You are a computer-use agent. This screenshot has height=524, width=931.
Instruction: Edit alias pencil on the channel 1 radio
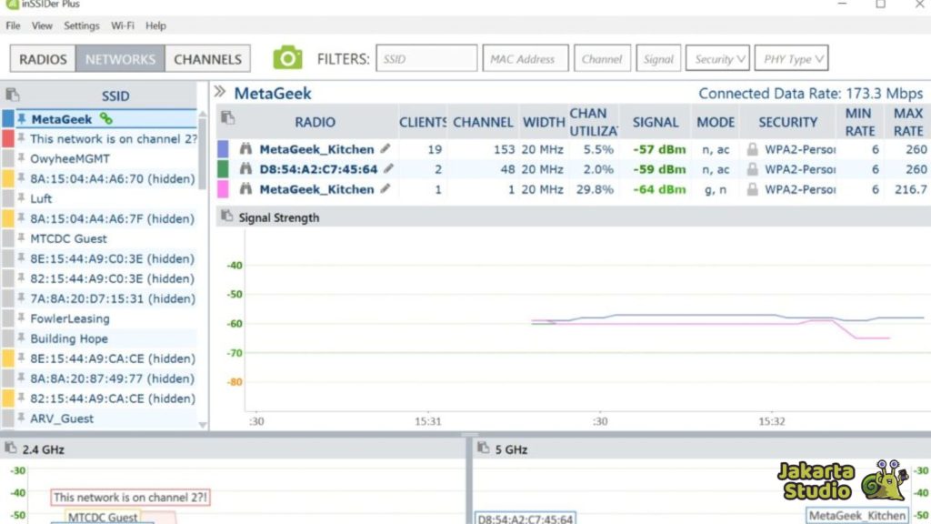385,189
